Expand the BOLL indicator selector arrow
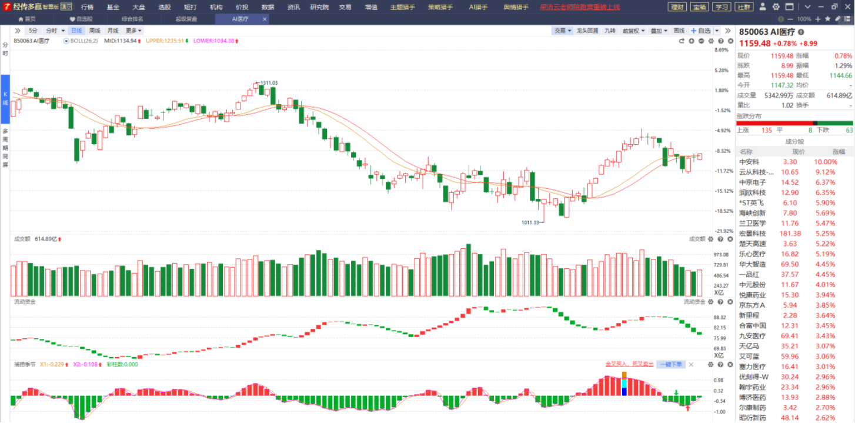The image size is (855, 423). click(x=66, y=41)
